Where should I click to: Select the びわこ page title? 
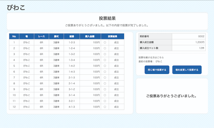[x=16, y=8]
